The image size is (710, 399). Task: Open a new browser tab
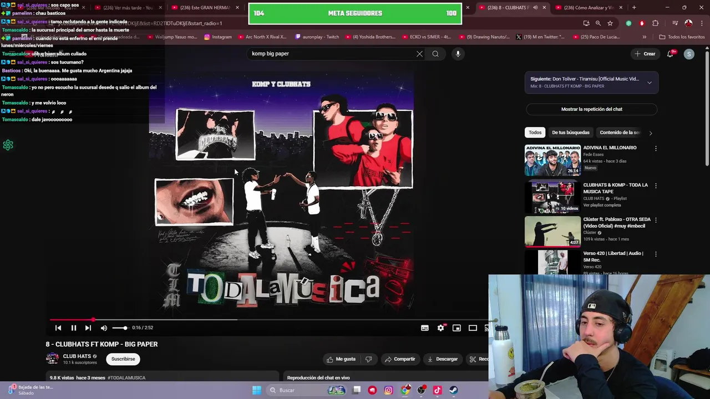click(634, 8)
